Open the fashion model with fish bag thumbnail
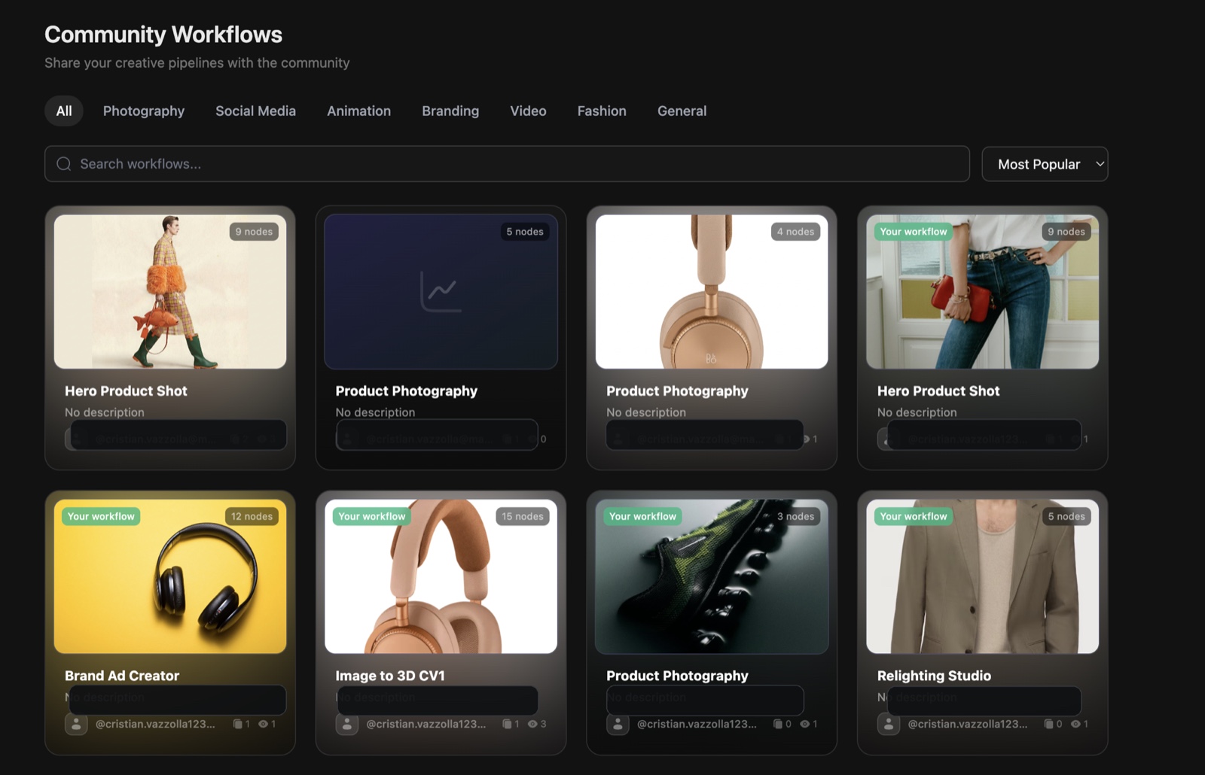The image size is (1205, 775). point(170,292)
